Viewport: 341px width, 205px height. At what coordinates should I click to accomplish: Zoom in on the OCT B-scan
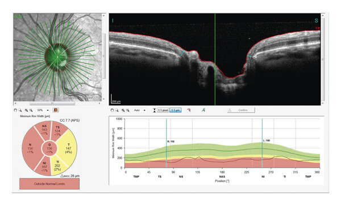click(123, 110)
